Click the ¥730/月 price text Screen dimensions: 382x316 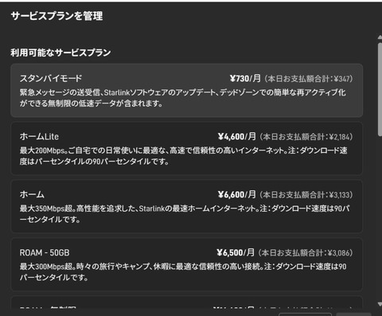245,79
